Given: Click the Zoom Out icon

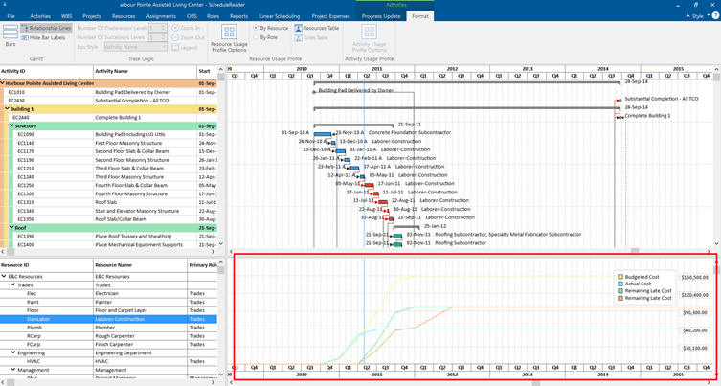Looking at the screenshot, I should click(x=175, y=37).
